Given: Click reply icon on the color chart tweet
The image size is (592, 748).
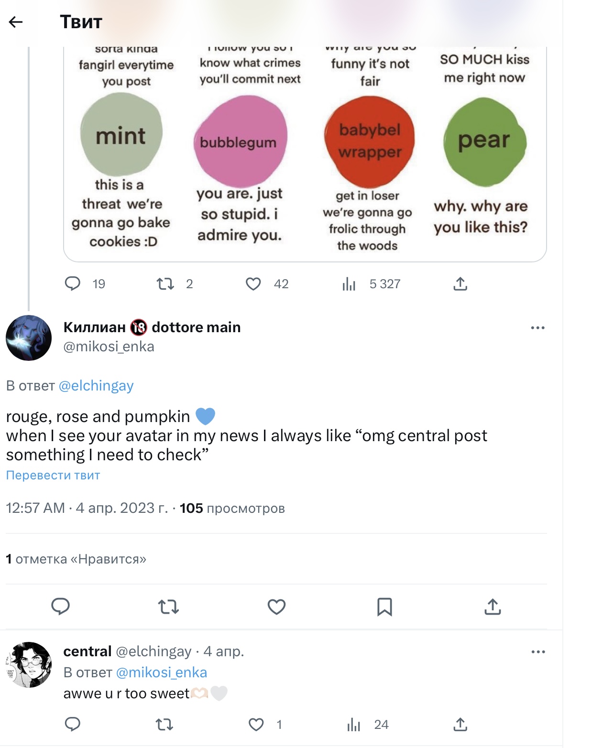Looking at the screenshot, I should [73, 284].
